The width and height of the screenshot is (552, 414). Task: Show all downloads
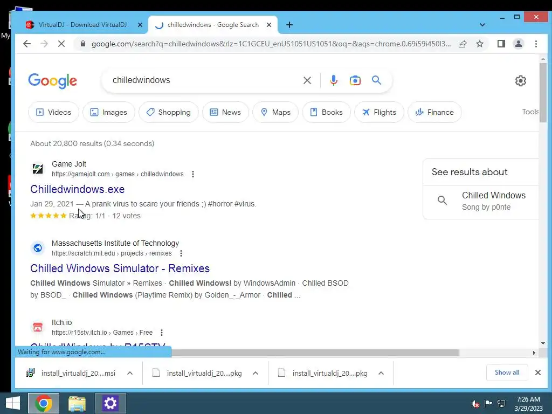click(x=507, y=372)
